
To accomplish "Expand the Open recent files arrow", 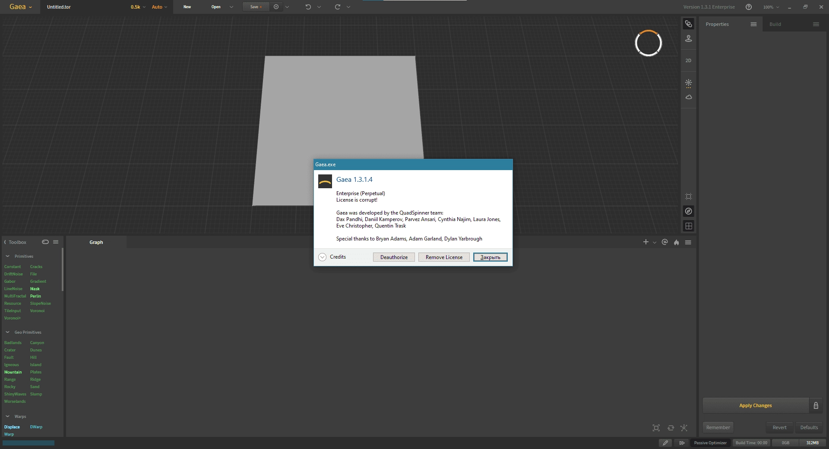I will coord(231,7).
